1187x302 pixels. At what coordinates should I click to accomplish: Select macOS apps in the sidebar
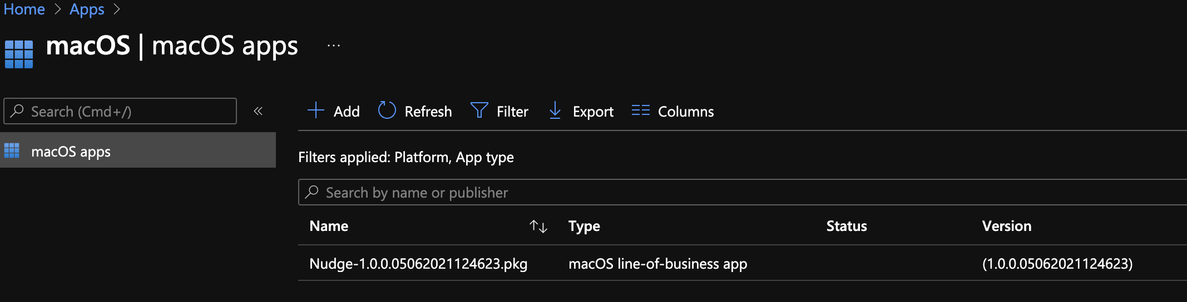(x=71, y=152)
